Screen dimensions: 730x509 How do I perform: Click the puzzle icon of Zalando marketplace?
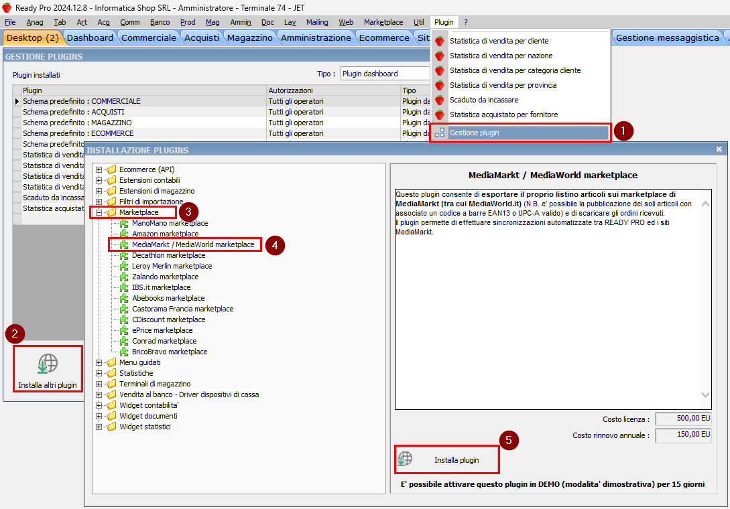pyautogui.click(x=124, y=277)
